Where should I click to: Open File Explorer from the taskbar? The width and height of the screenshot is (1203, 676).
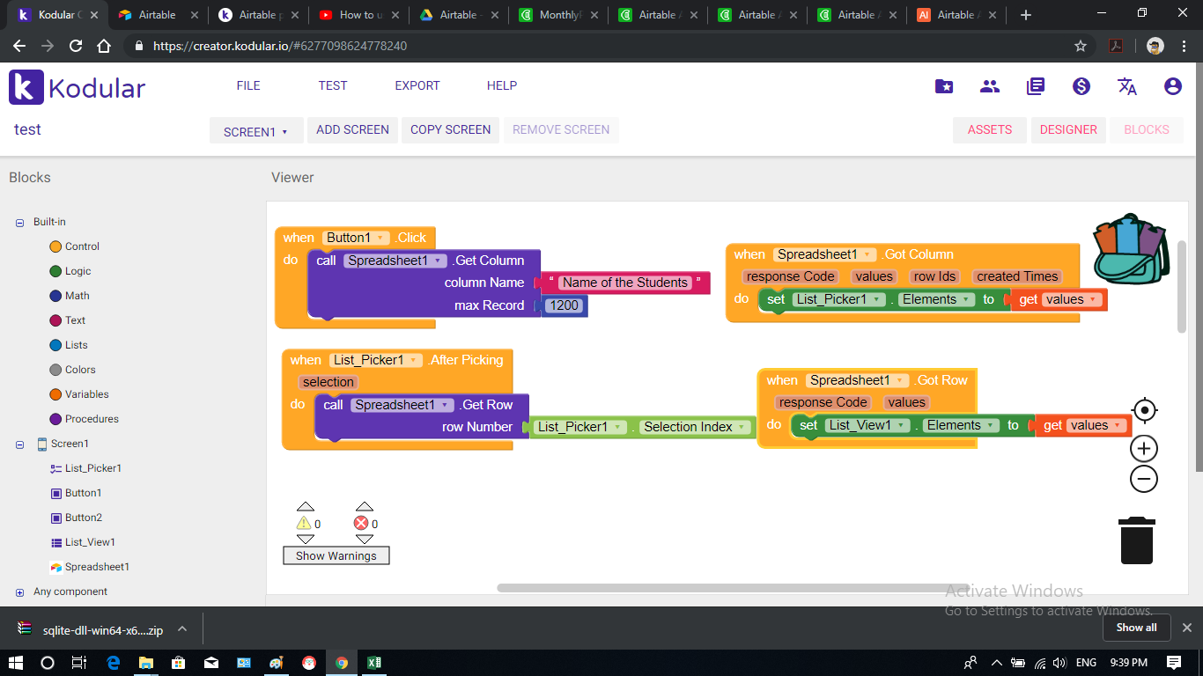tap(145, 663)
